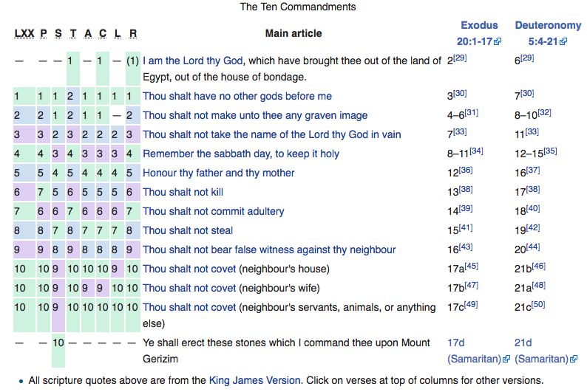The width and height of the screenshot is (587, 392).
Task: Open 'Honour thy father and thy mother' link
Action: [x=218, y=173]
